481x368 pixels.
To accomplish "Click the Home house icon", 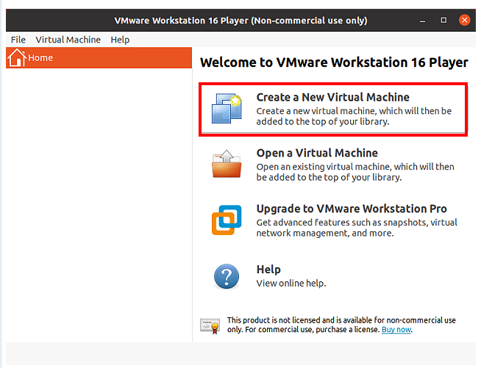I will (17, 57).
